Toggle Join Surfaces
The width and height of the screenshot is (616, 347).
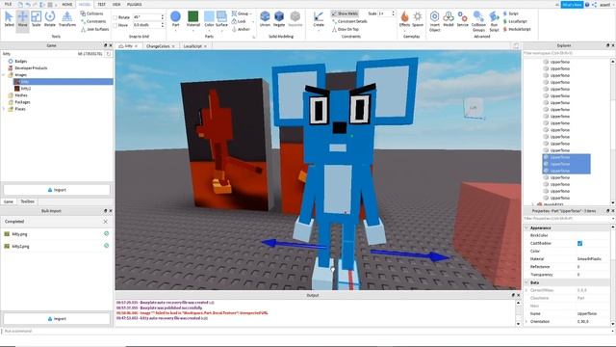point(95,29)
